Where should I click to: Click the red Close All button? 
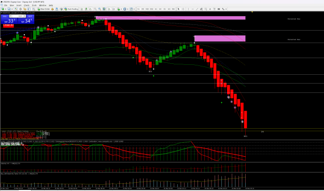point(8,25)
